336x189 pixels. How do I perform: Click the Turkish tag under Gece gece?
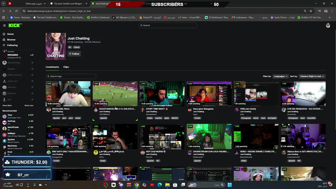pyautogui.click(x=197, y=118)
